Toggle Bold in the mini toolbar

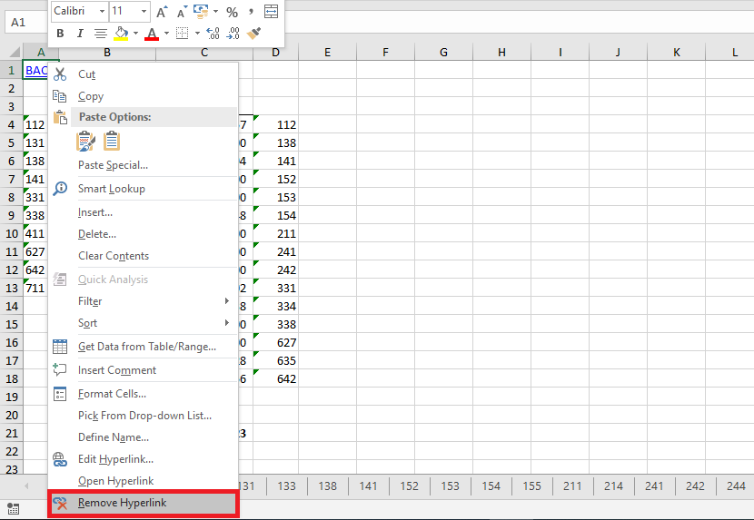[x=60, y=34]
